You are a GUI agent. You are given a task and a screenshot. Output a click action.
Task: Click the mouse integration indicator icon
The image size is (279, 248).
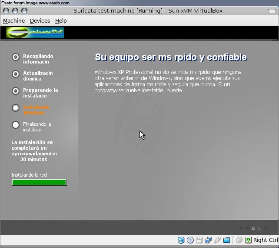coord(239,240)
